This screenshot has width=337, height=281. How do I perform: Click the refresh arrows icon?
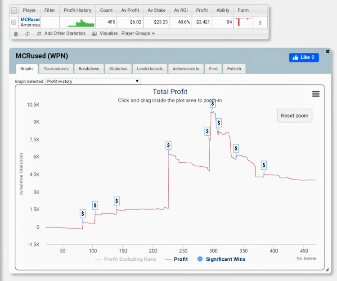coord(27,34)
